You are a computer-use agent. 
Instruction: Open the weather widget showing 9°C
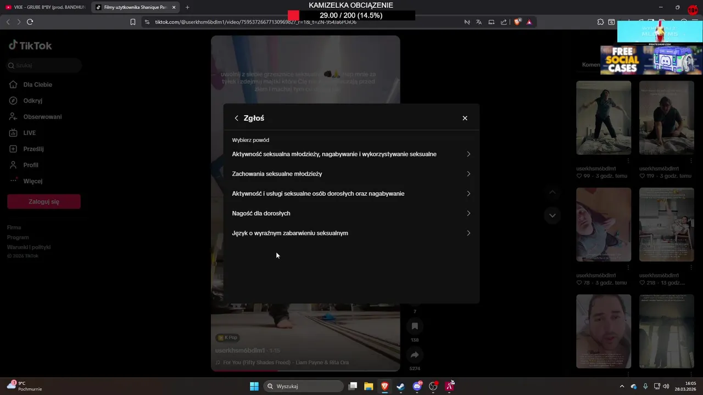coord(25,386)
